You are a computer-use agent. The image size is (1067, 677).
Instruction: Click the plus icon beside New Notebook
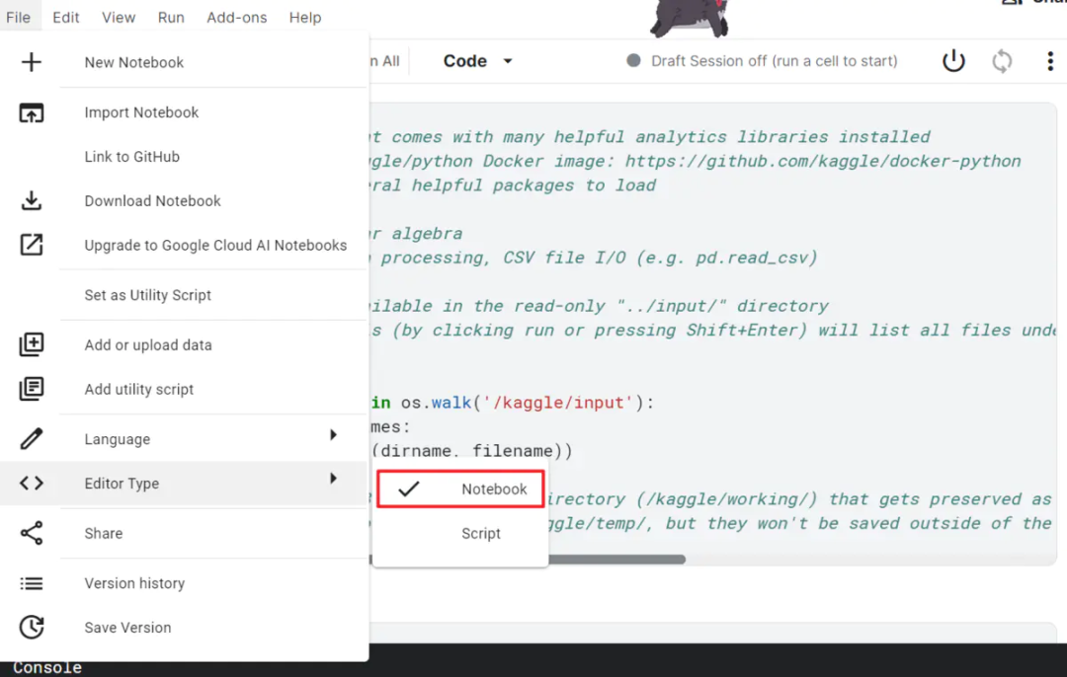point(32,62)
